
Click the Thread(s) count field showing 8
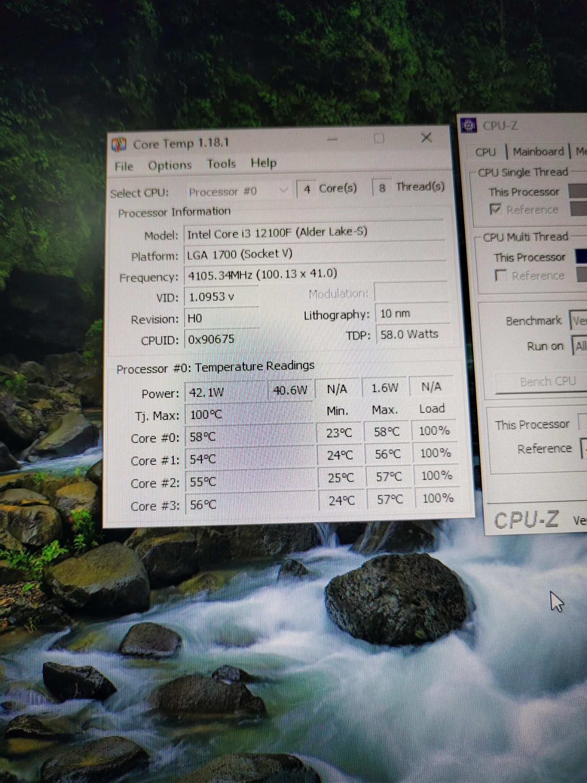pos(381,187)
